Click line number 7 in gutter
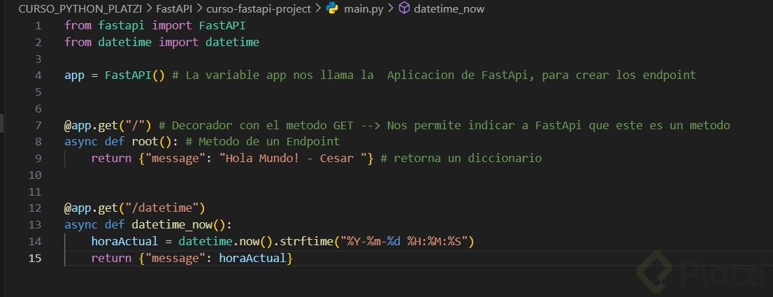 38,125
